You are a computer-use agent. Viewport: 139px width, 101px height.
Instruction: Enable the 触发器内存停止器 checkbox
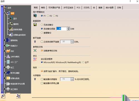[x=42, y=83]
